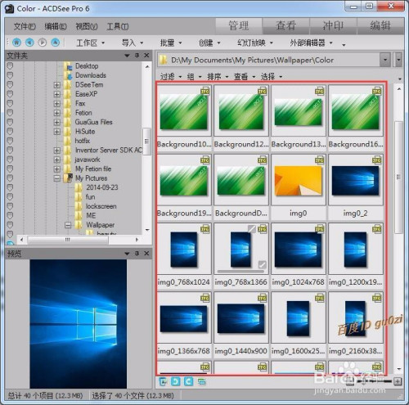
Task: Go forward with the right arrow icon
Action: pos(43,43)
